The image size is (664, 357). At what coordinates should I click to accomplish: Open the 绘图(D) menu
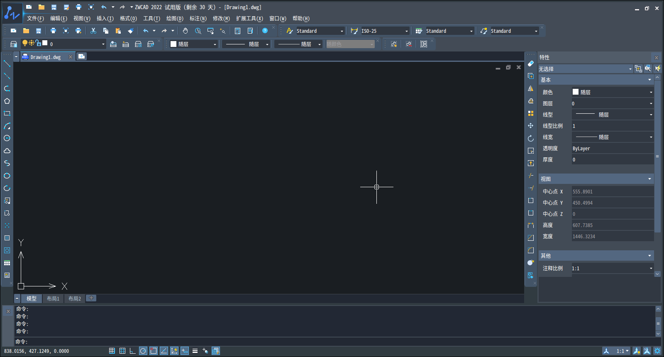[x=175, y=18]
